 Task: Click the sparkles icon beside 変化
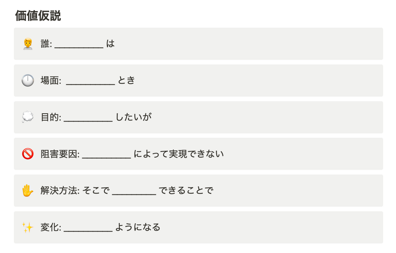pyautogui.click(x=28, y=227)
